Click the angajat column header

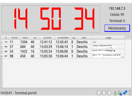pos(108,38)
